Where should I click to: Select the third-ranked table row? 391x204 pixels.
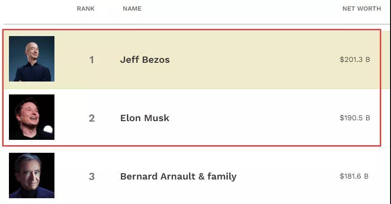[x=196, y=175]
